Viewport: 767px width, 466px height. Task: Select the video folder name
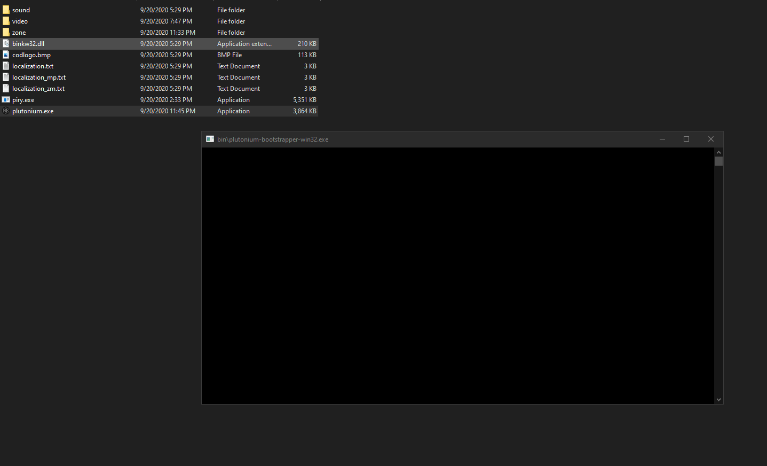pyautogui.click(x=20, y=21)
